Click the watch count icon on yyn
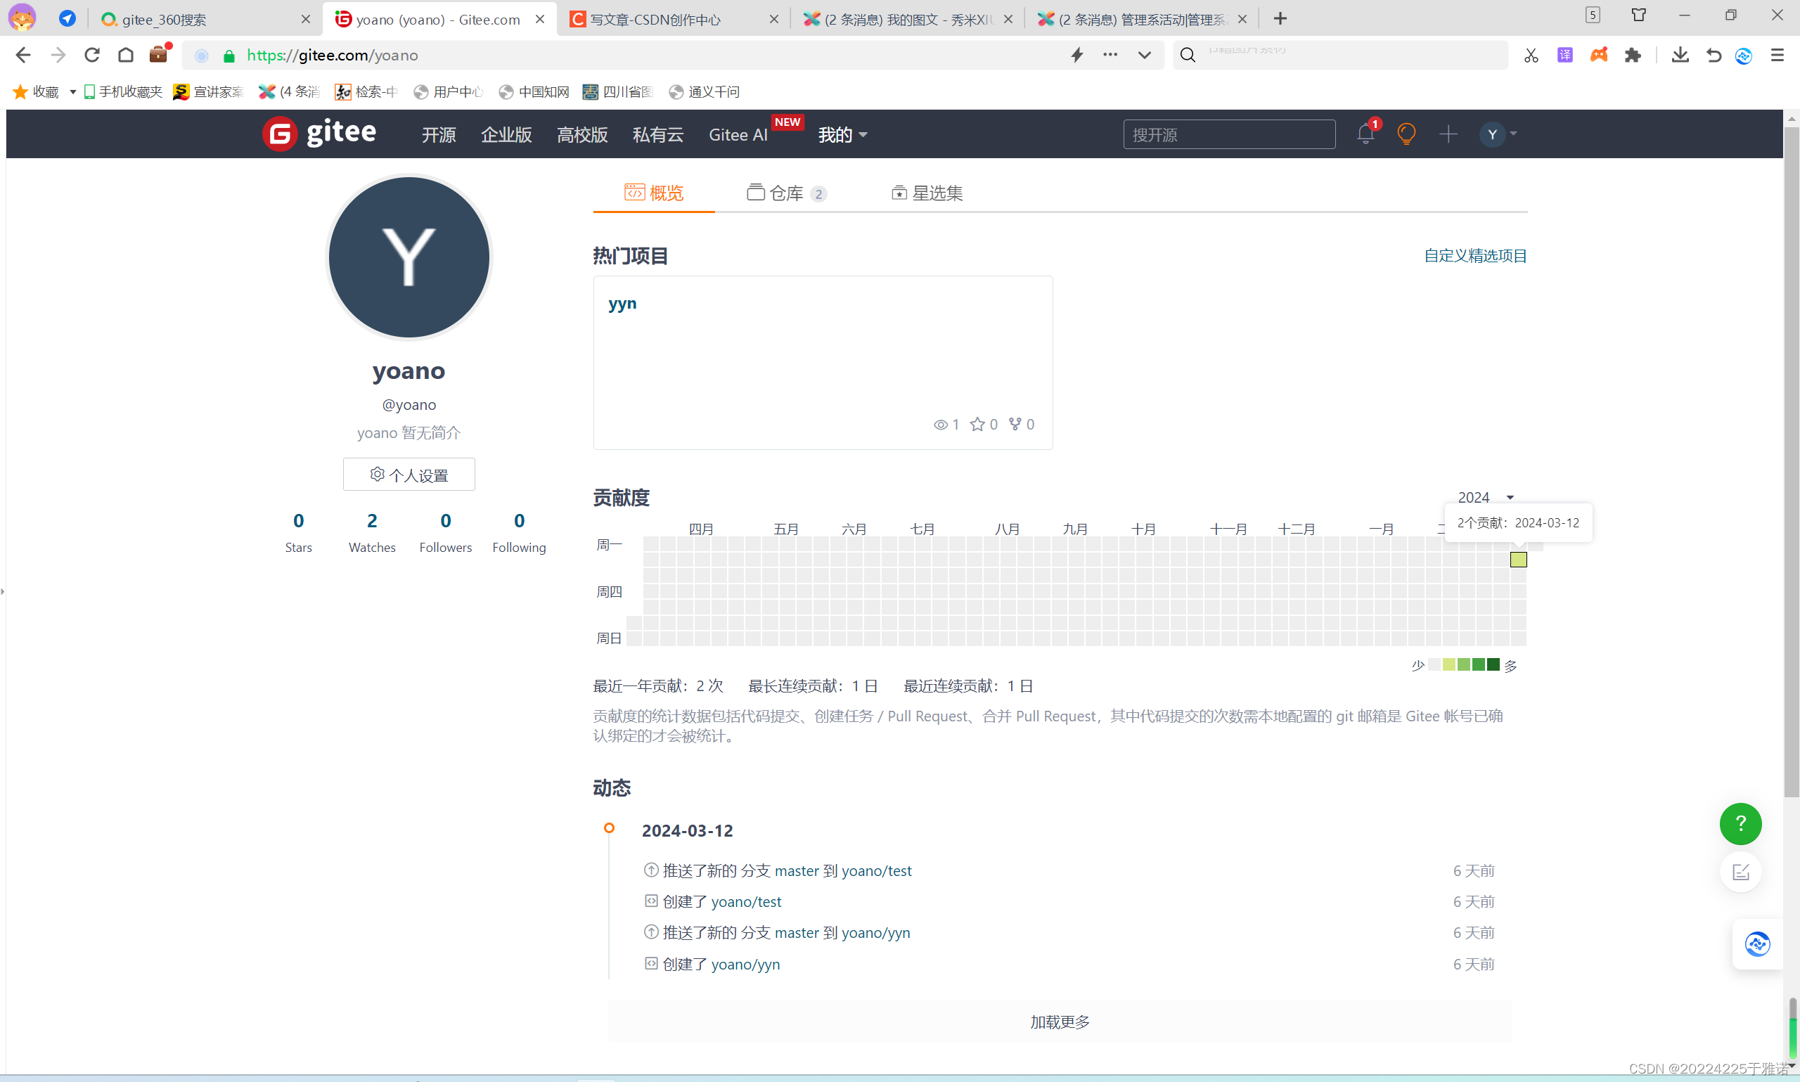Image resolution: width=1800 pixels, height=1082 pixels. click(x=941, y=424)
